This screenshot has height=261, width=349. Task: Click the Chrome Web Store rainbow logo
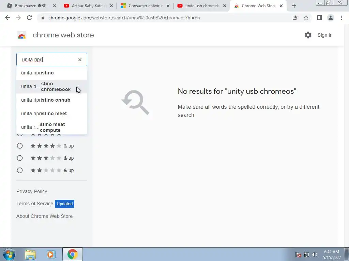(x=22, y=35)
